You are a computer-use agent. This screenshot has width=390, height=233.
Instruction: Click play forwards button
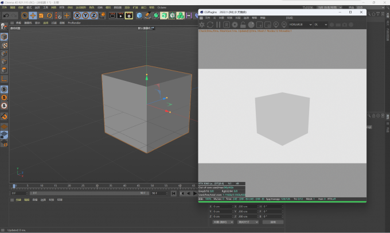click(195, 193)
